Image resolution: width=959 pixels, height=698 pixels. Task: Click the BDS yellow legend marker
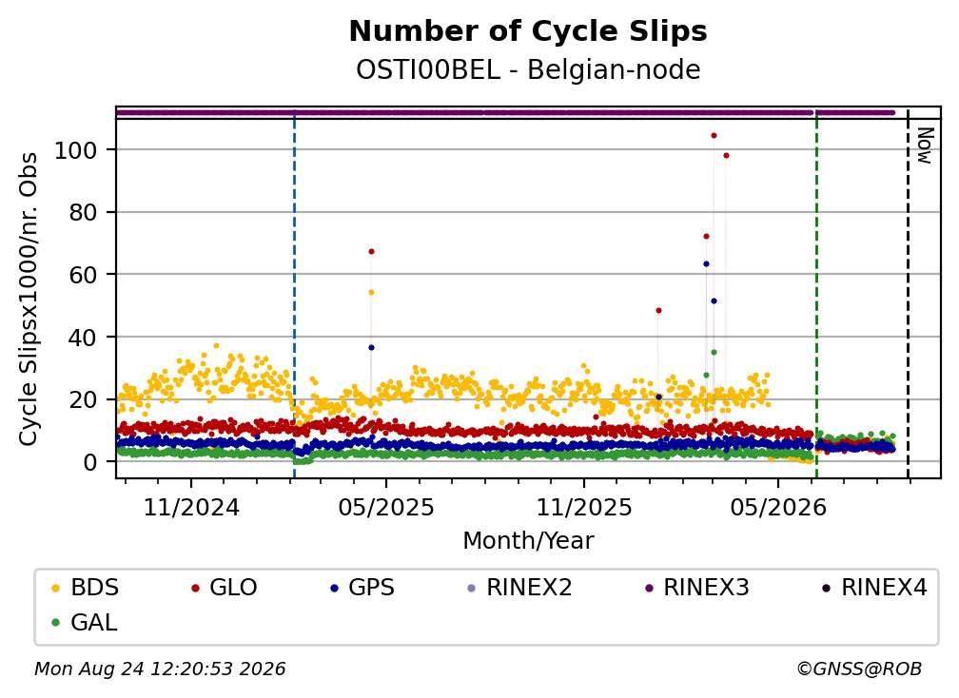point(55,589)
